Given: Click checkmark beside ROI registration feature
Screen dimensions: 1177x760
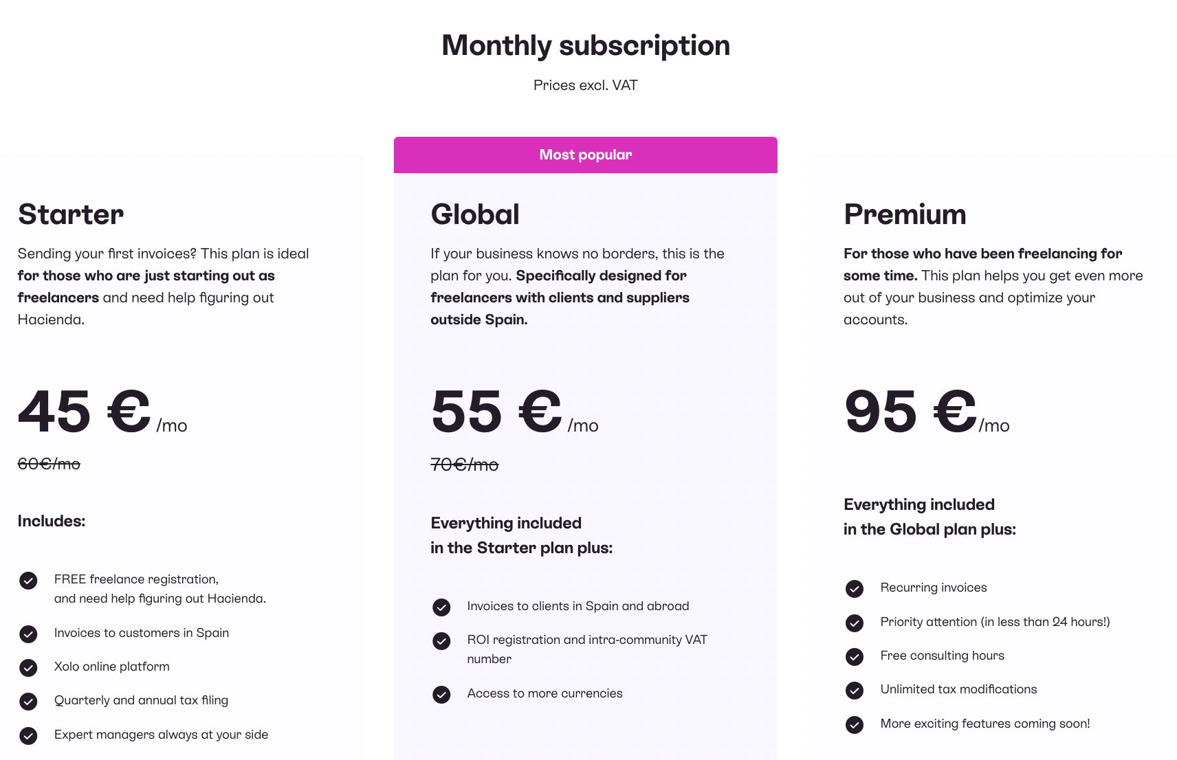Looking at the screenshot, I should coord(441,640).
